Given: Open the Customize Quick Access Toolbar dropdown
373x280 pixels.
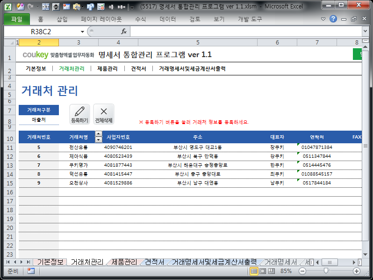Looking at the screenshot, I should click(x=132, y=7).
